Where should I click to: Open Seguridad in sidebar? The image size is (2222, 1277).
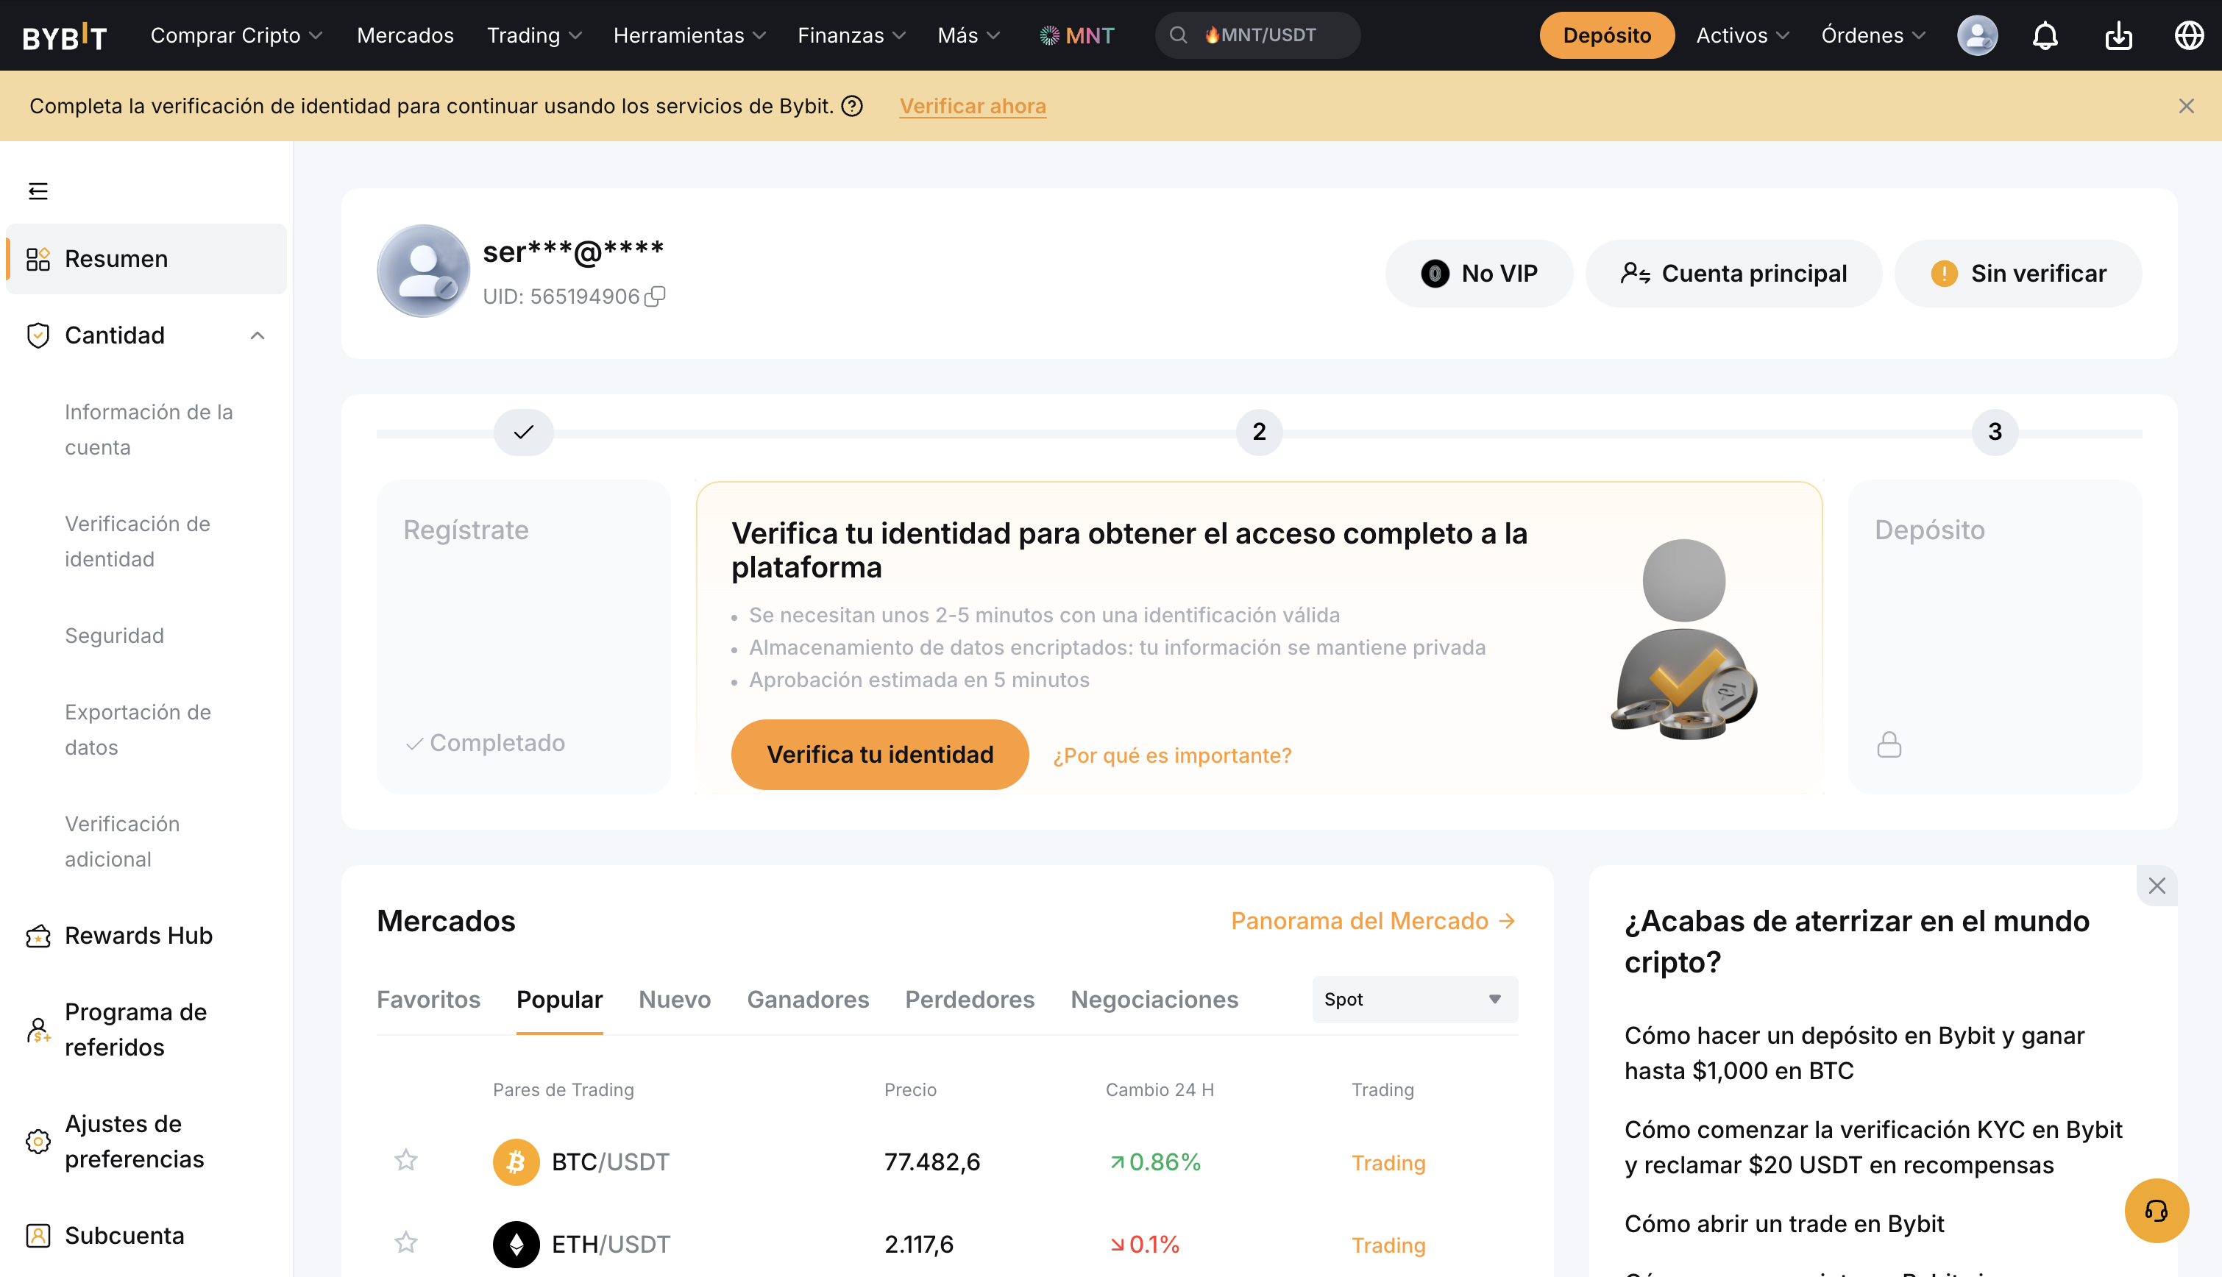(114, 636)
